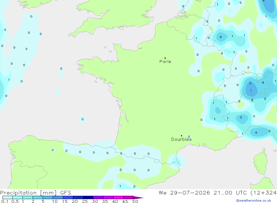Select the Dourbies location dot marker

181,136
